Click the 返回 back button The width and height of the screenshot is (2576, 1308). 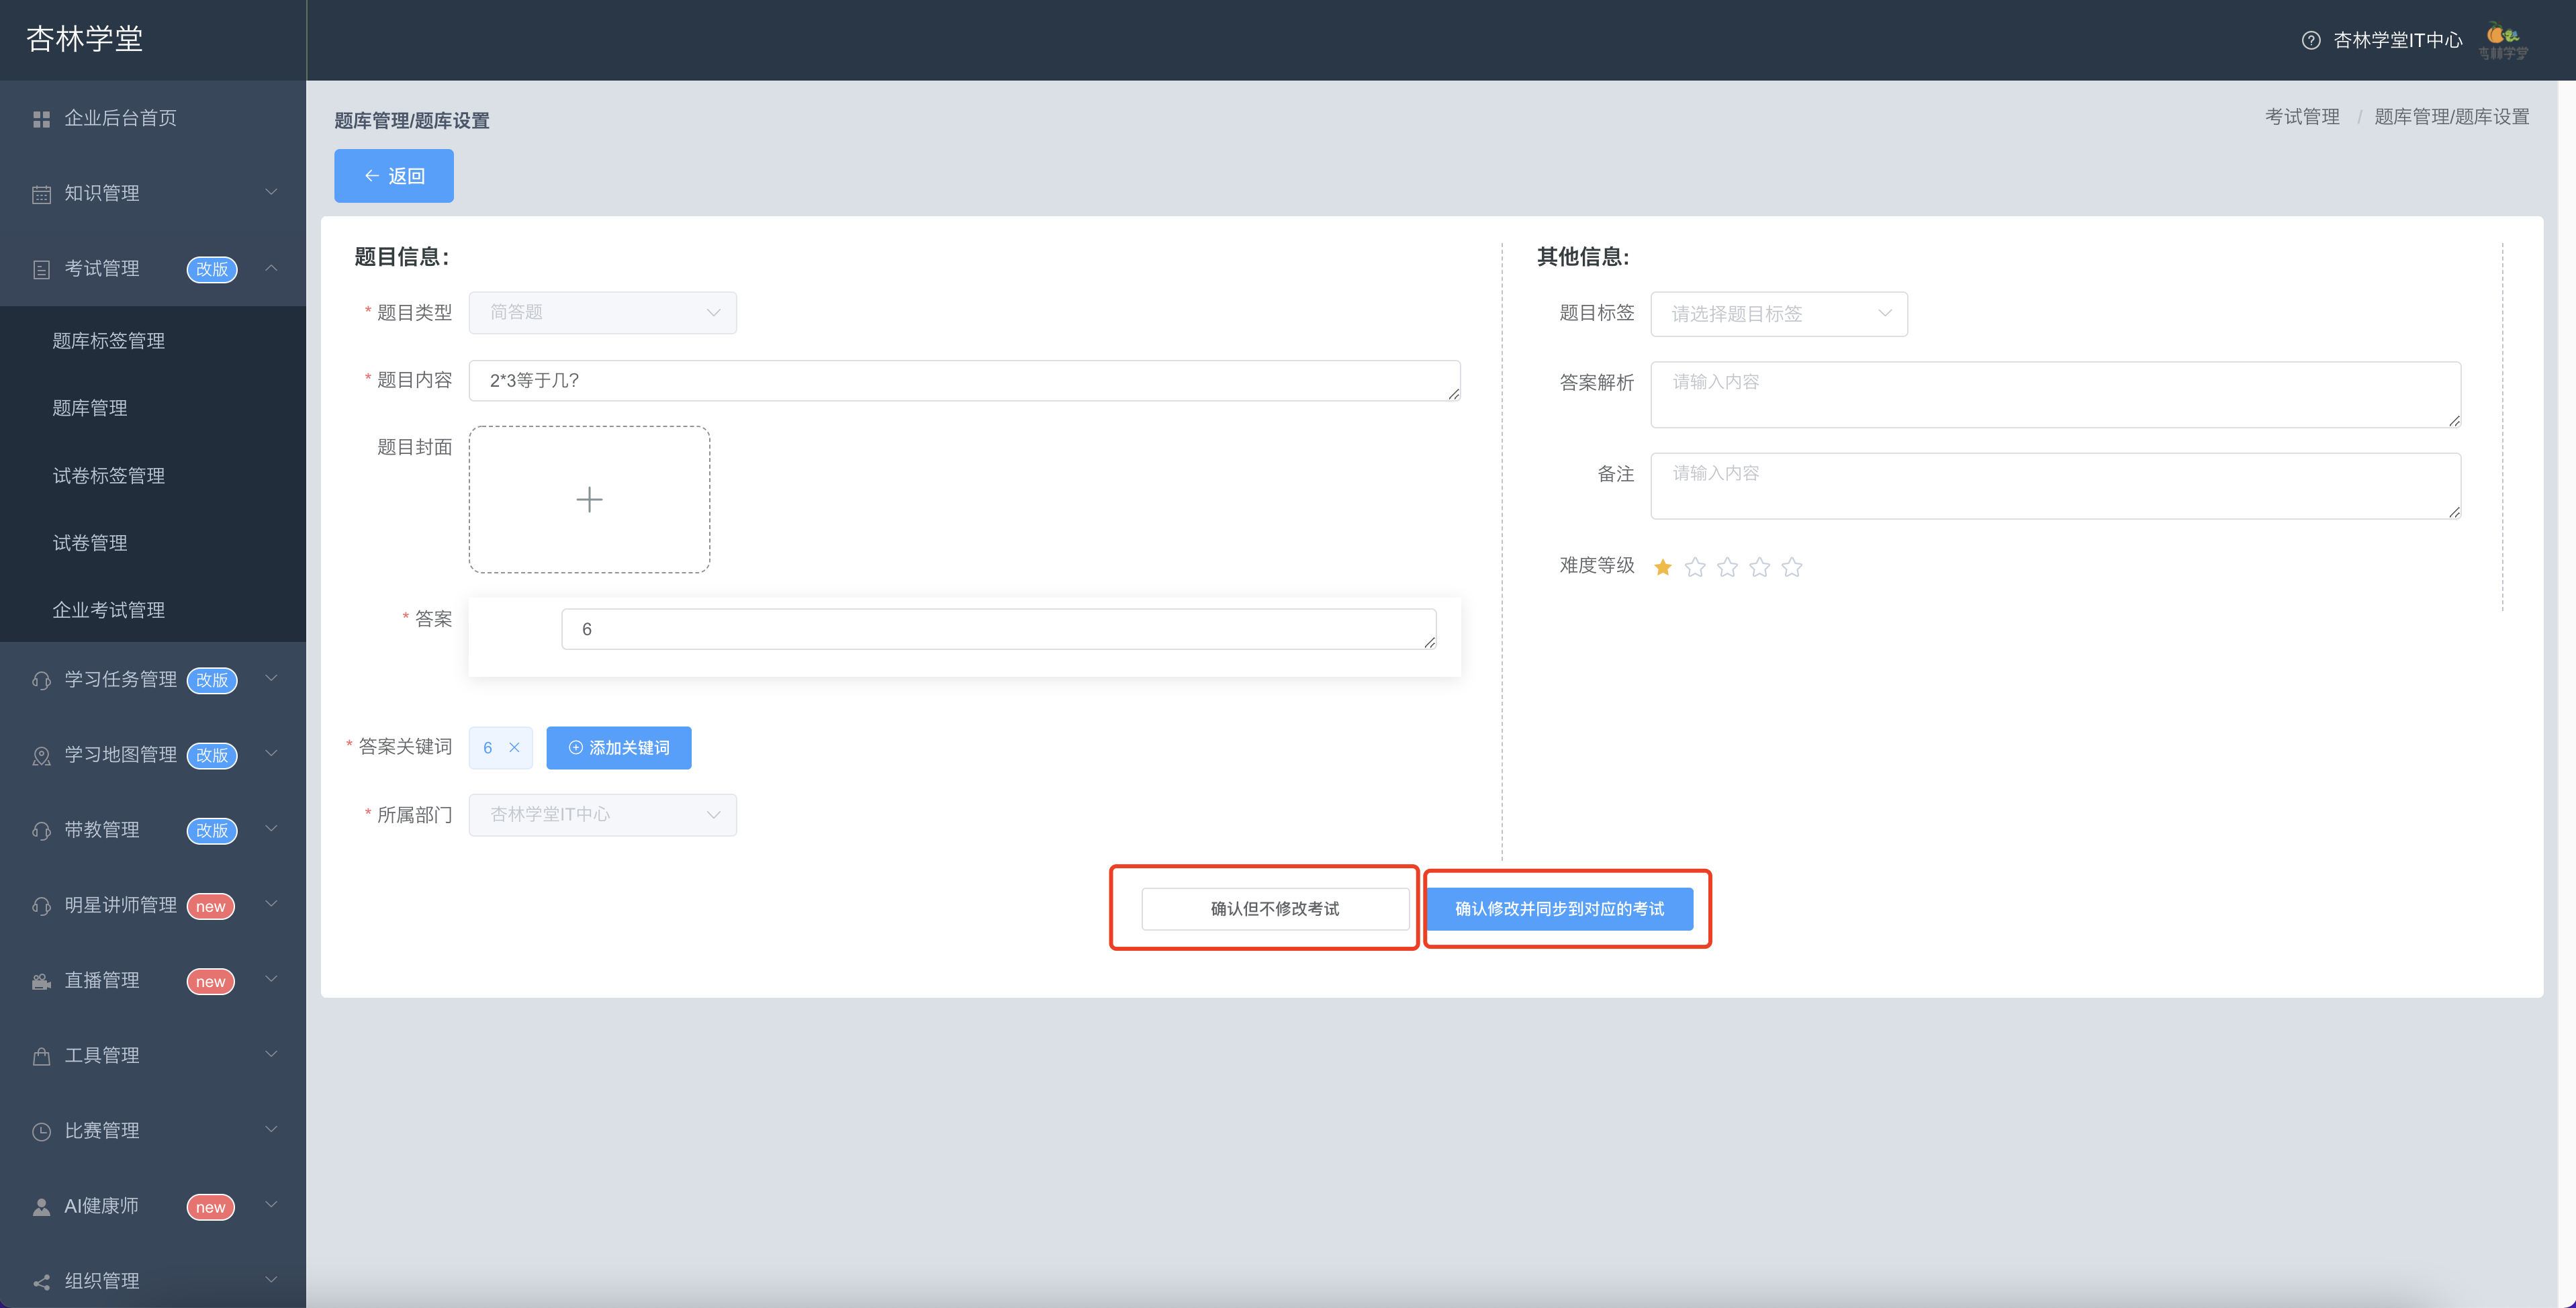click(x=393, y=175)
